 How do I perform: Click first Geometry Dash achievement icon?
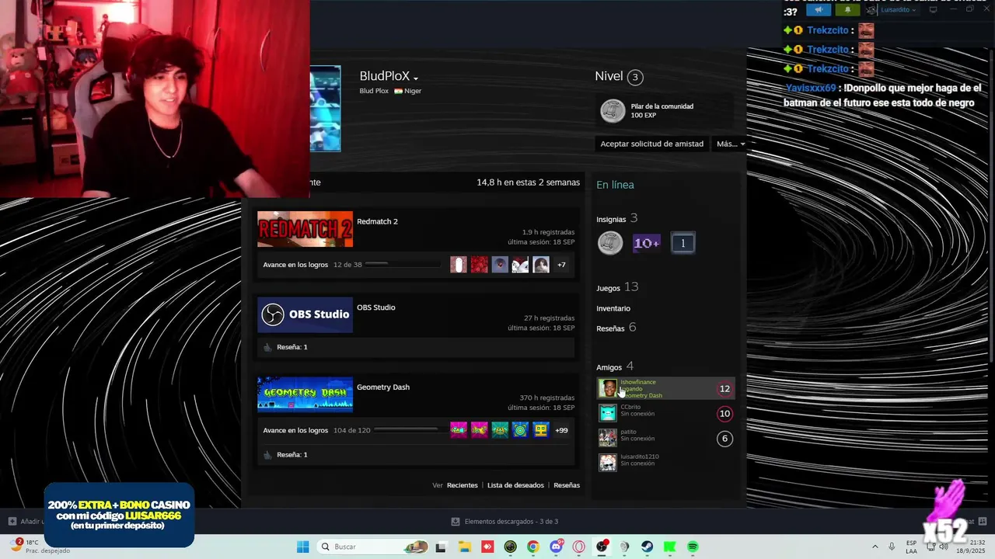[459, 430]
